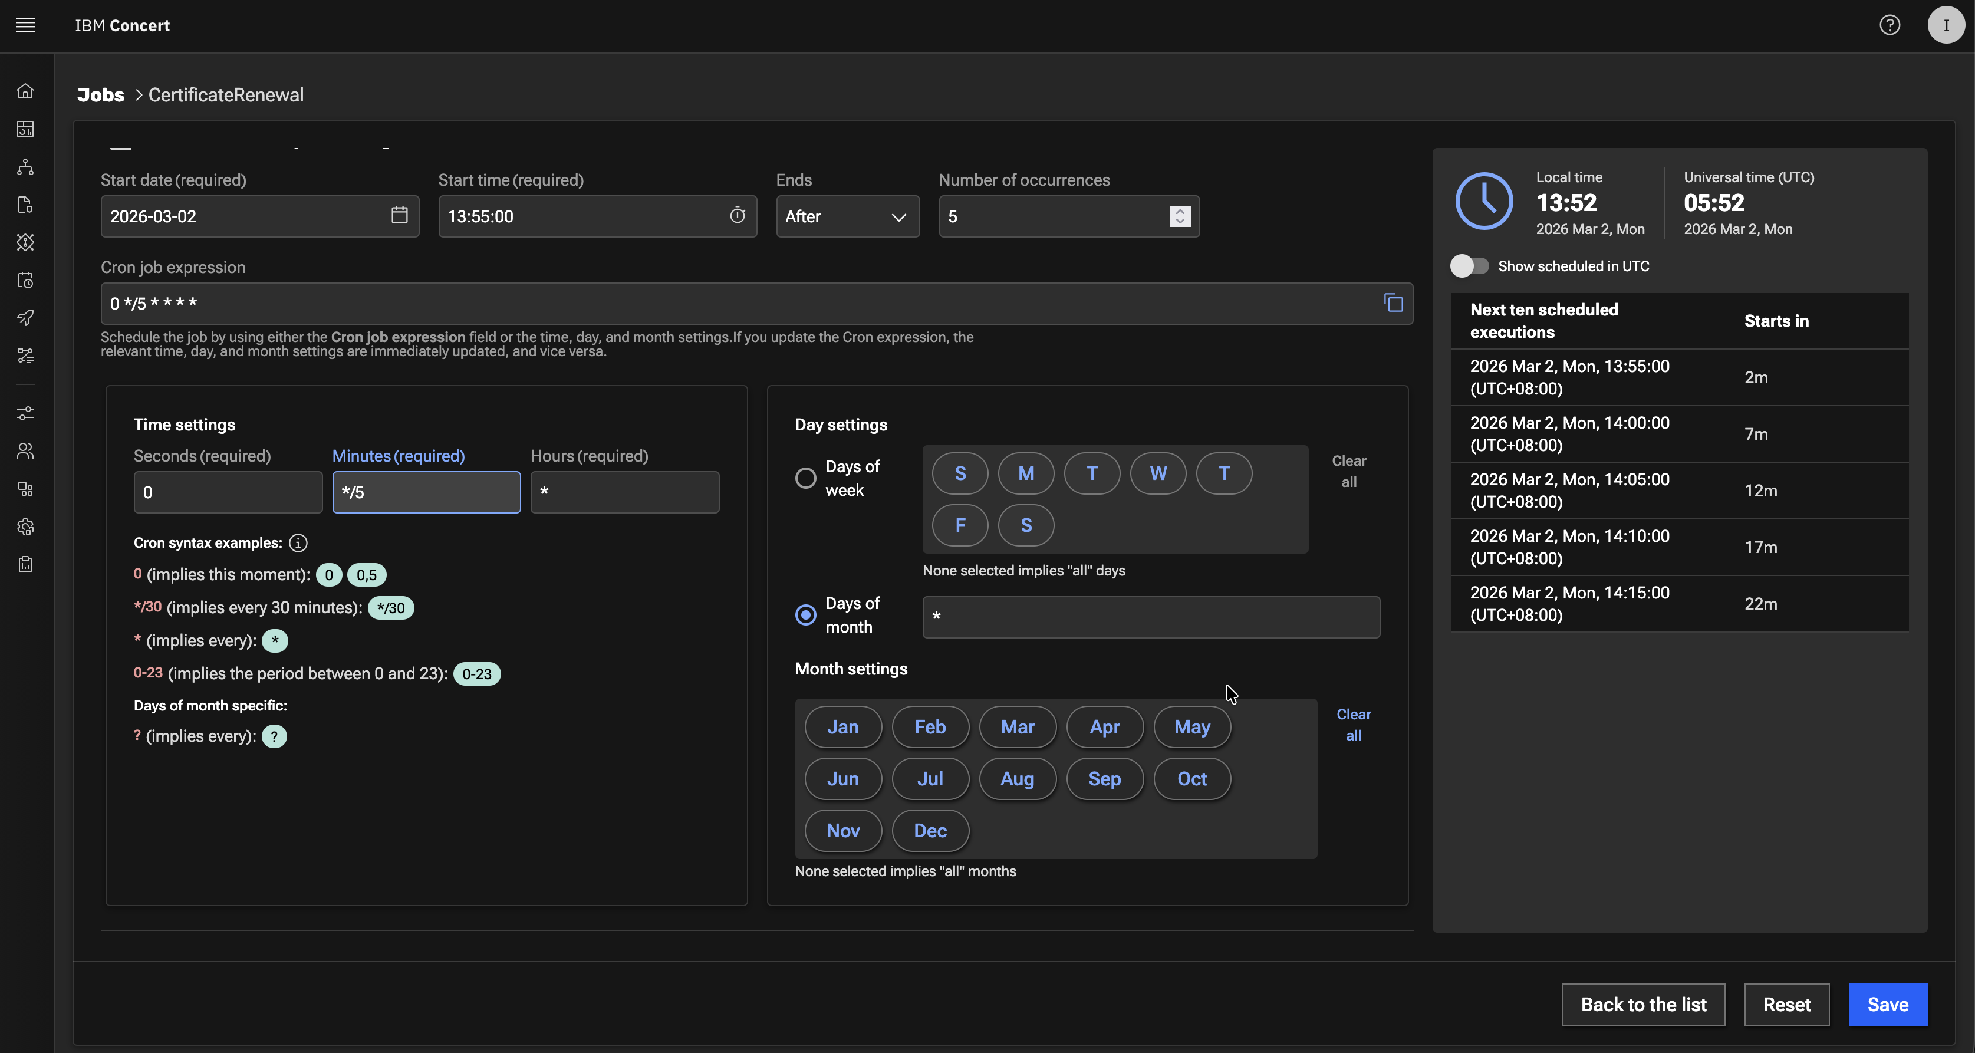
Task: Click the Save button
Action: click(x=1887, y=1004)
